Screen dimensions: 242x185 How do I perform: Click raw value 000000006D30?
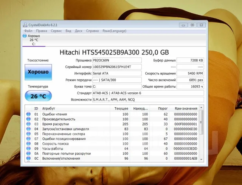[186, 129]
